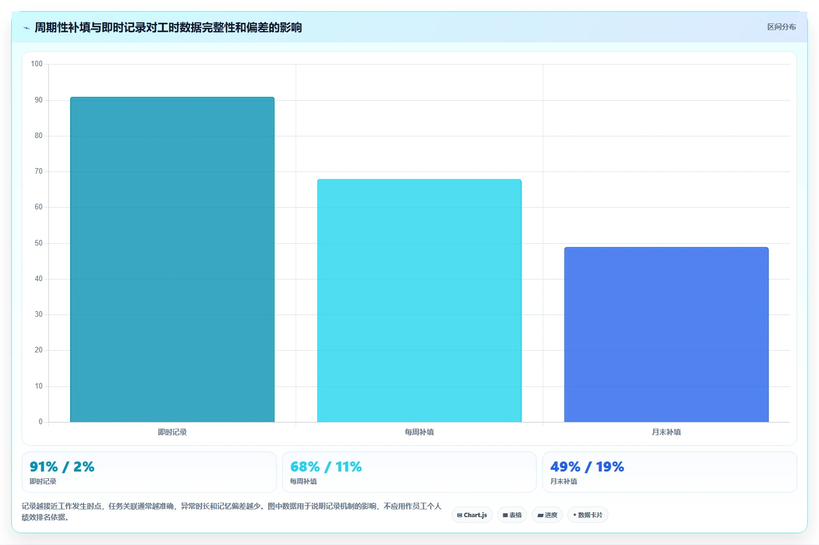Click the blue 月末补填 bar
Screen dimensions: 819x545
[x=666, y=335]
